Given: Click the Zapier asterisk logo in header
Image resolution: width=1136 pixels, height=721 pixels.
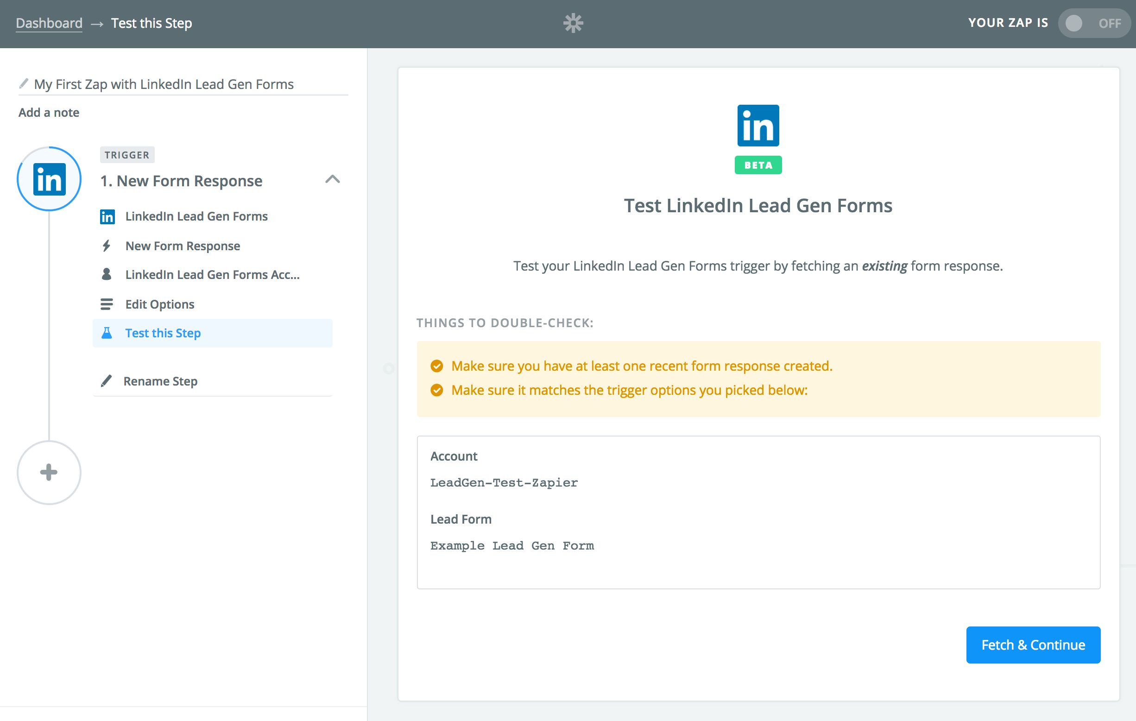Looking at the screenshot, I should click(573, 23).
